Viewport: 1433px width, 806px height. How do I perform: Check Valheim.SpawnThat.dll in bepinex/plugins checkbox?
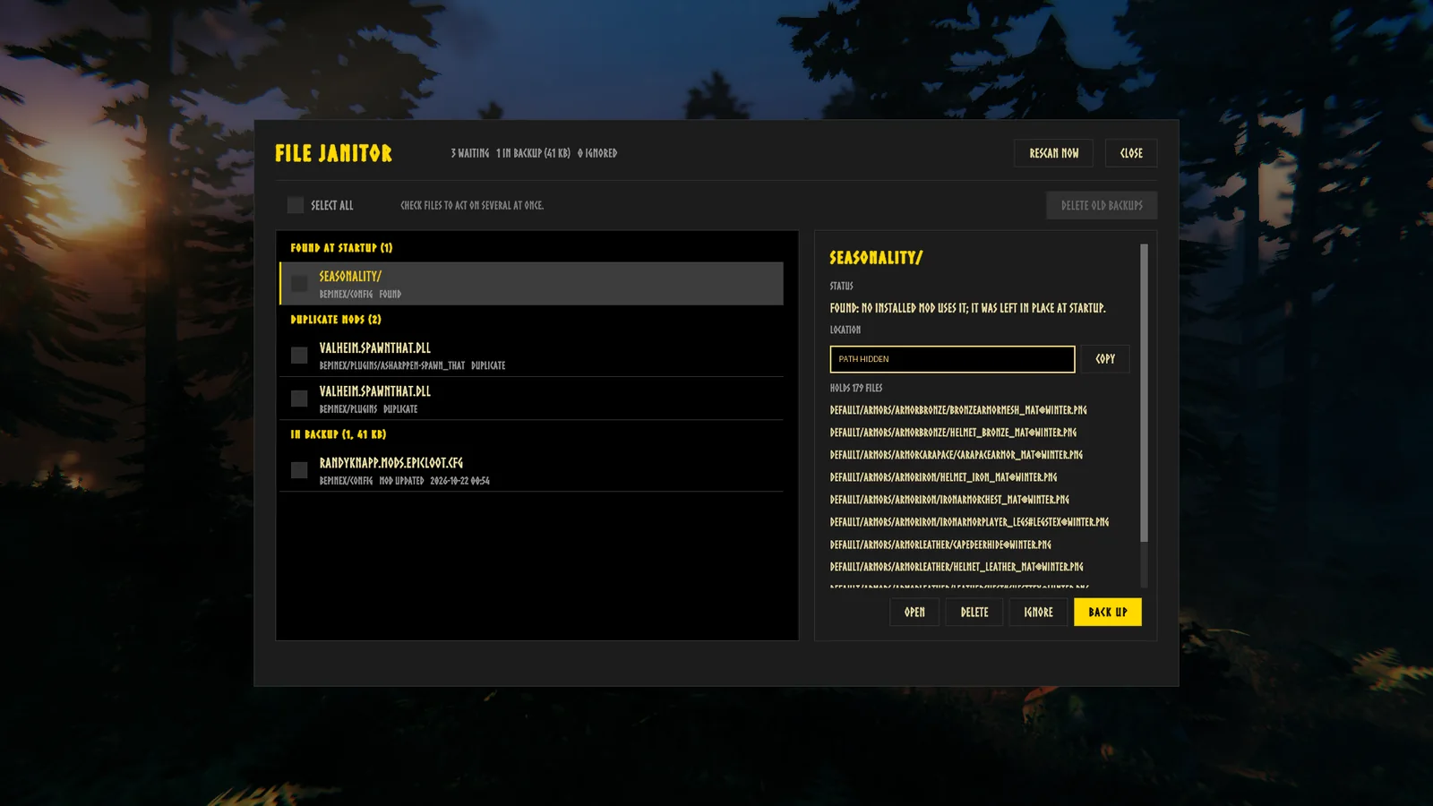(x=299, y=399)
